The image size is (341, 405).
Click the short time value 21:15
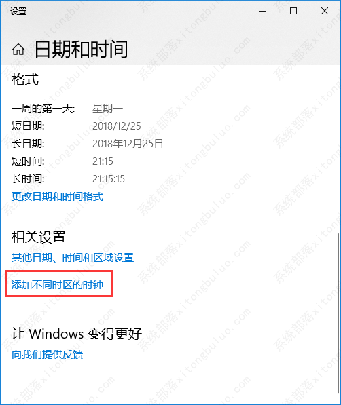[103, 161]
